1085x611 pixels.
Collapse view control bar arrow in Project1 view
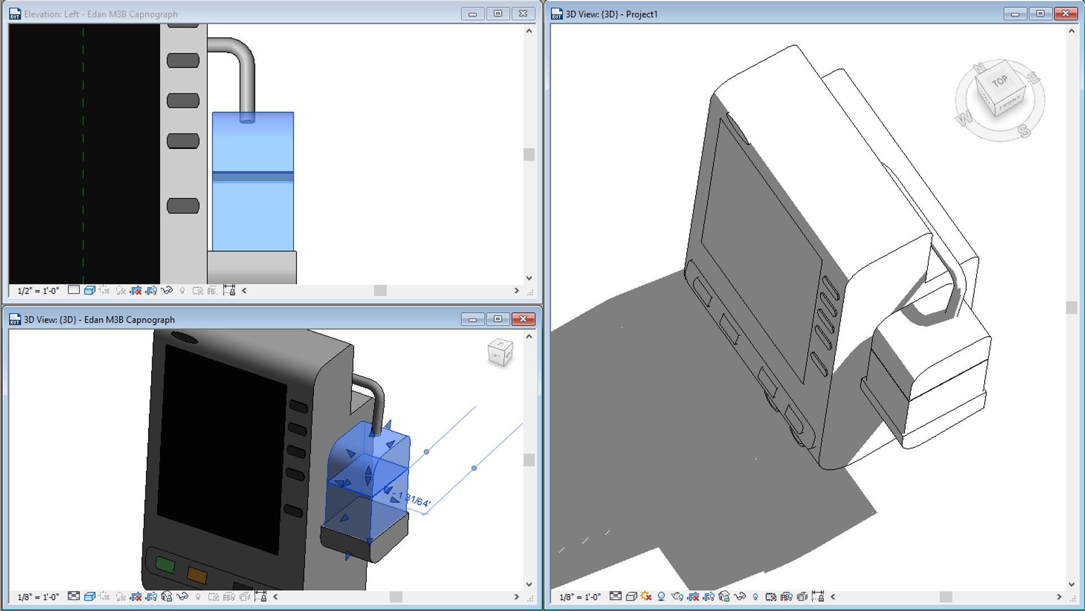pos(833,596)
